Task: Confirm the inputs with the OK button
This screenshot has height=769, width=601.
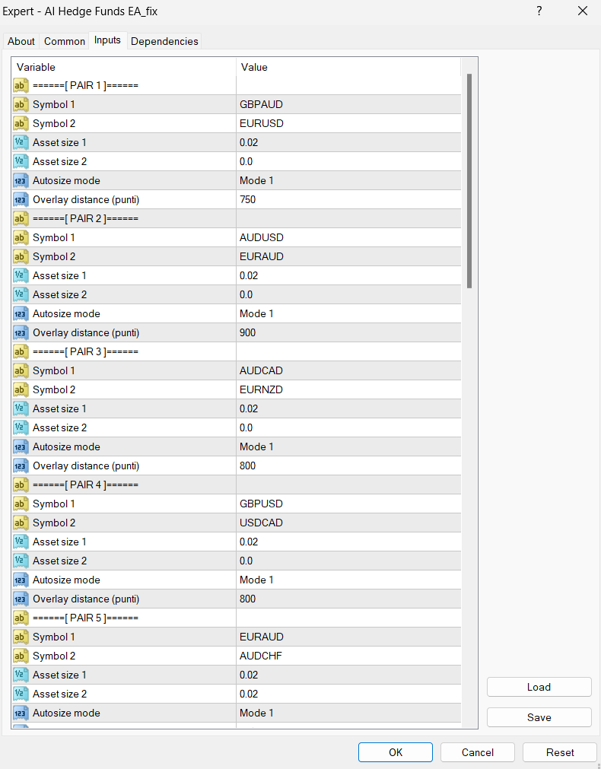Action: click(x=396, y=752)
